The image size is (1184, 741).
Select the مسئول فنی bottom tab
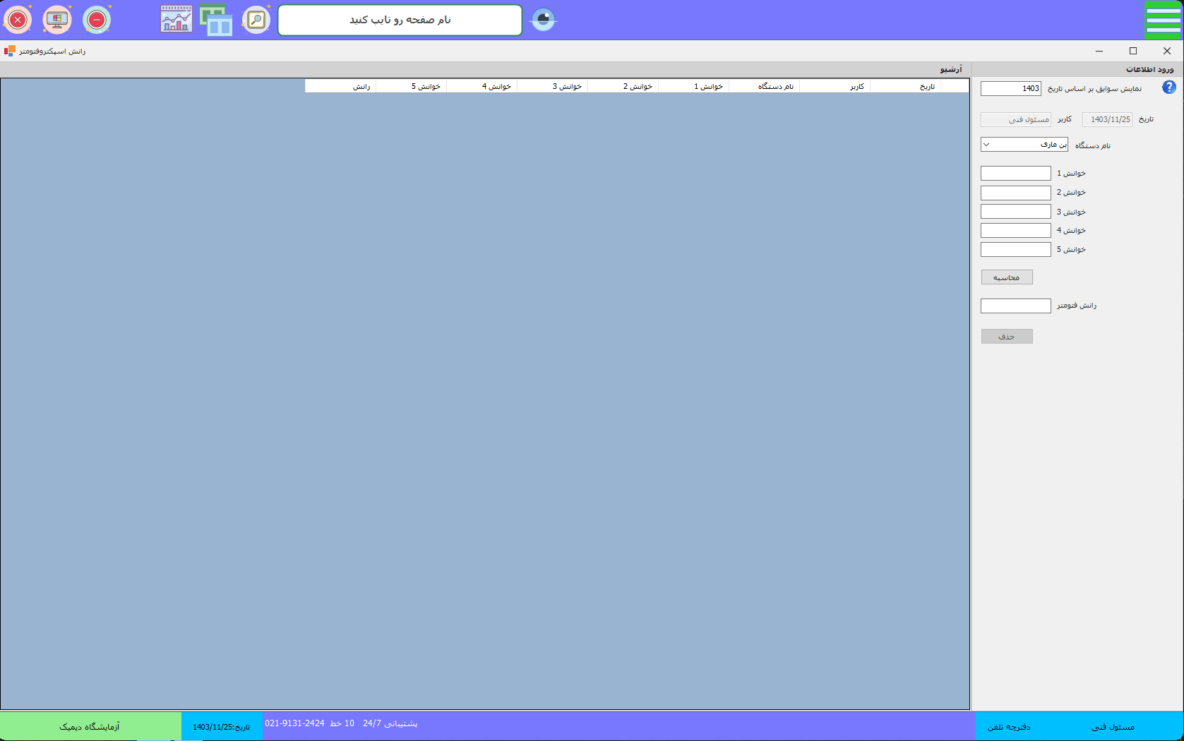click(1113, 727)
